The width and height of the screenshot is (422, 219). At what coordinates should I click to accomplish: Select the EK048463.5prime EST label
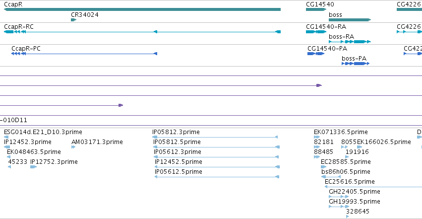click(34, 152)
